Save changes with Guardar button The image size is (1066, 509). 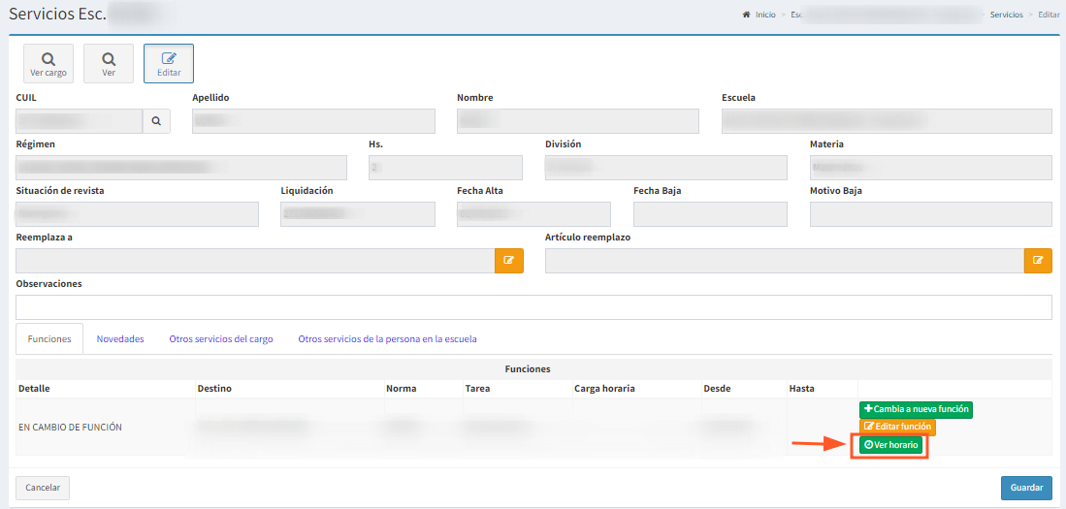[x=1026, y=488]
